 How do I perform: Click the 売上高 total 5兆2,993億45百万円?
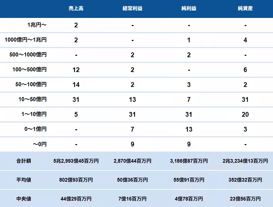pos(76,161)
